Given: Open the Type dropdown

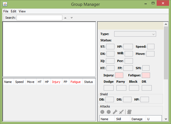Looking at the screenshot, I should pyautogui.click(x=135, y=34).
